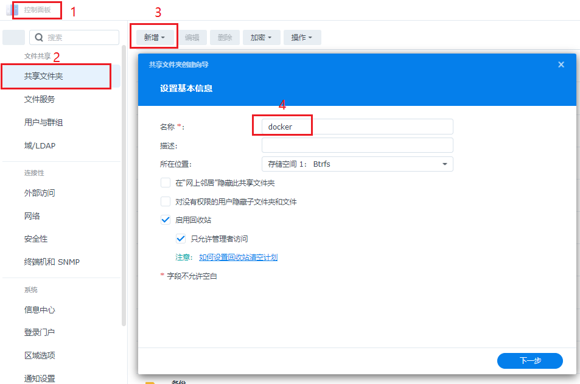580x384 pixels.
Task: Select 共享文件夹 in sidebar
Action: coord(60,76)
